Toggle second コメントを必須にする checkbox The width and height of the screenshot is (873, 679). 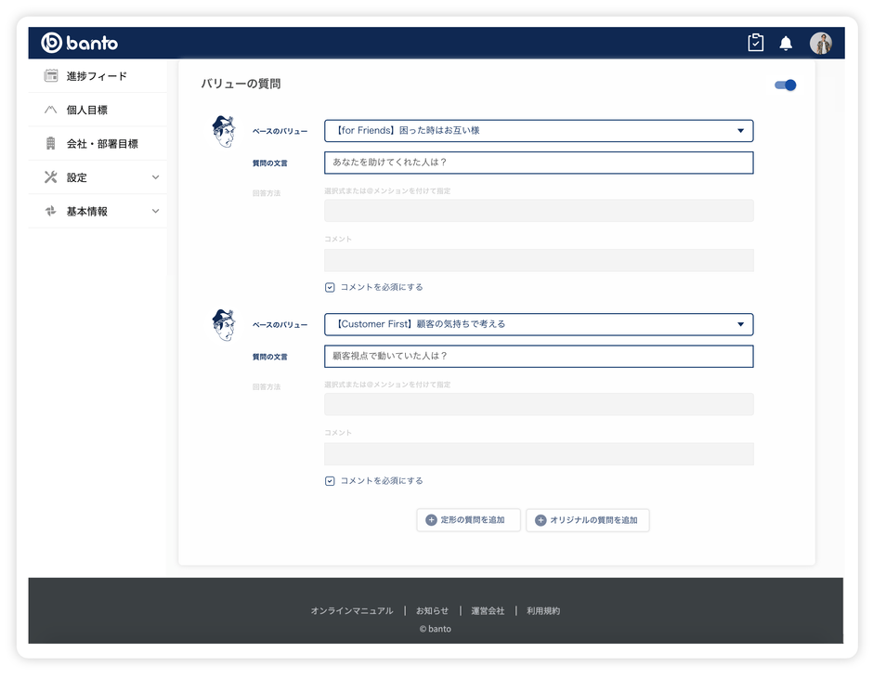click(330, 481)
